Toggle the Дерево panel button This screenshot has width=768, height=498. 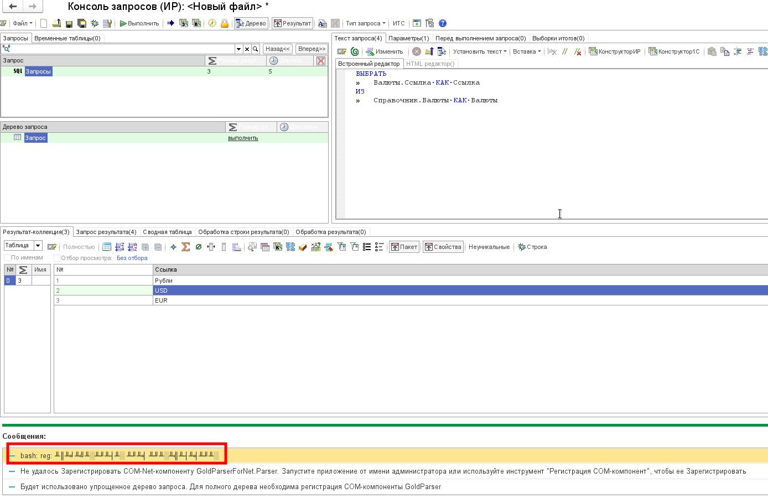click(251, 23)
